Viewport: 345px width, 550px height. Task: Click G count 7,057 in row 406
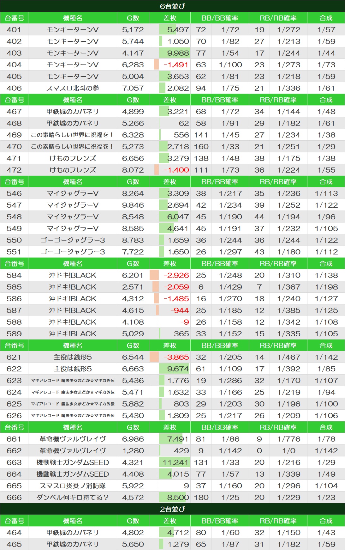pyautogui.click(x=133, y=88)
